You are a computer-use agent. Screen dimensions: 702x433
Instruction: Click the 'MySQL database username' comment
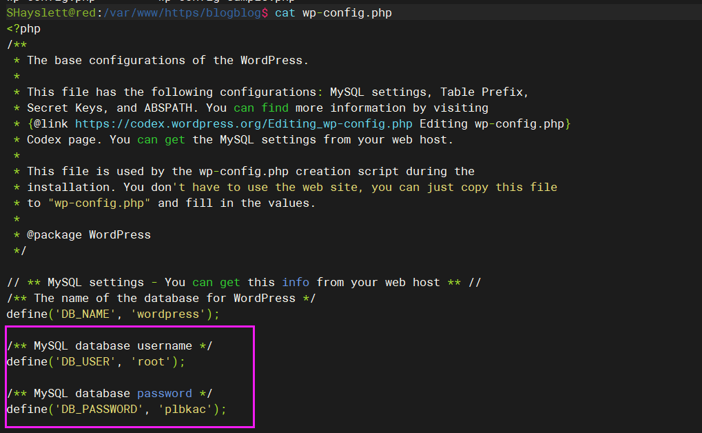[x=110, y=346]
